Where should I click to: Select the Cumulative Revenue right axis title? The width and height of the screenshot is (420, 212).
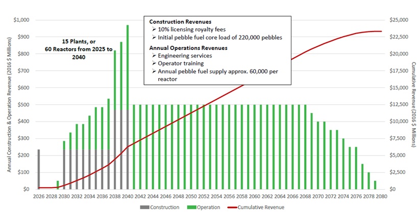point(413,104)
